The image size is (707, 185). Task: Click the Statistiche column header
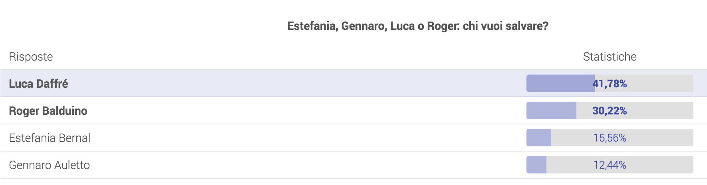[x=610, y=57]
